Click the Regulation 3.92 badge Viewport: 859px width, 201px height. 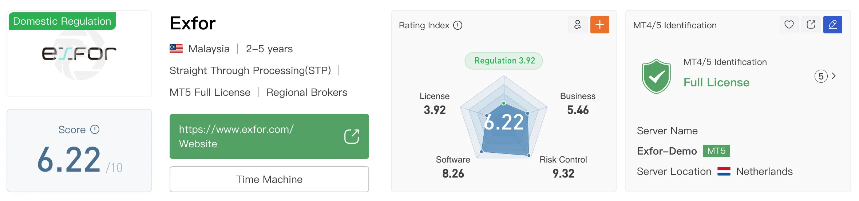pyautogui.click(x=504, y=61)
